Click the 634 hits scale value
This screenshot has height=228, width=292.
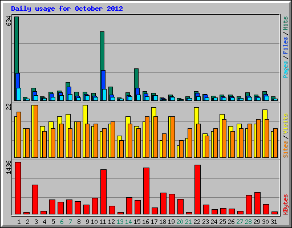(9, 21)
